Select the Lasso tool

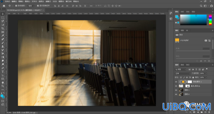click(3, 21)
